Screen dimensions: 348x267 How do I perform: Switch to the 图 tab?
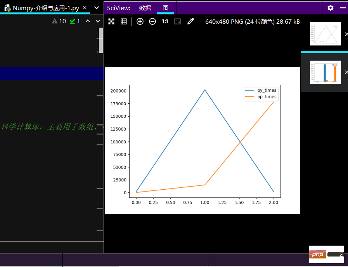coord(165,8)
